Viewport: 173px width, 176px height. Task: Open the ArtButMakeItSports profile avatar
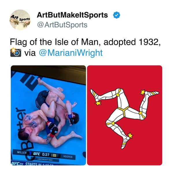tap(20, 20)
